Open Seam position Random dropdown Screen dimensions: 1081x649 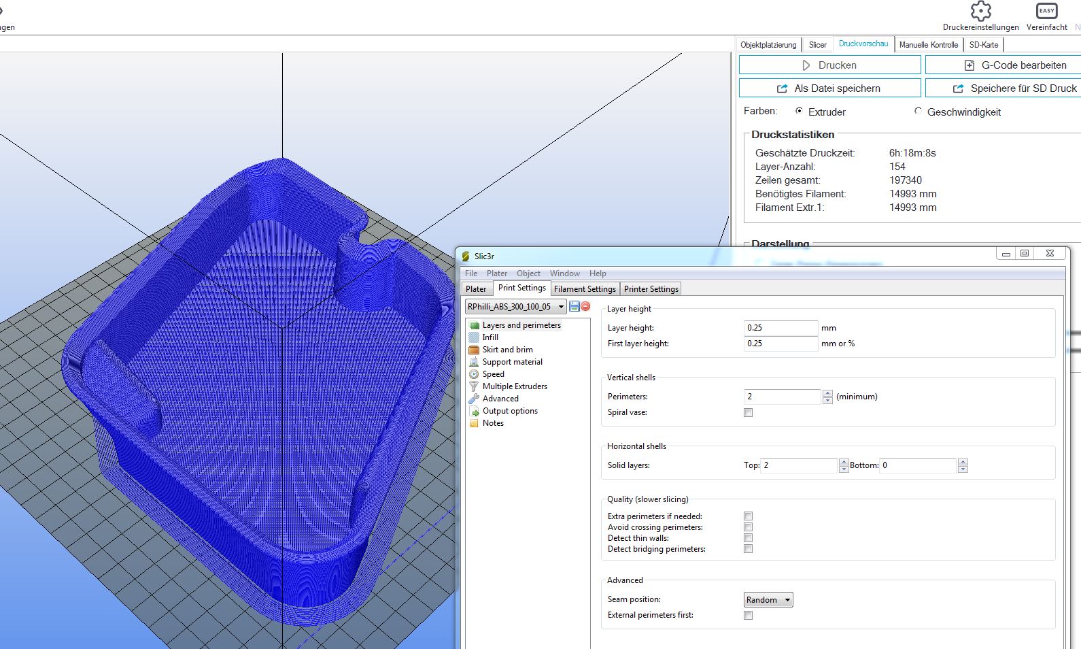tap(768, 600)
